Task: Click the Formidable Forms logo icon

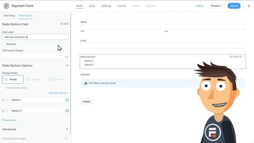Action: 6,6
